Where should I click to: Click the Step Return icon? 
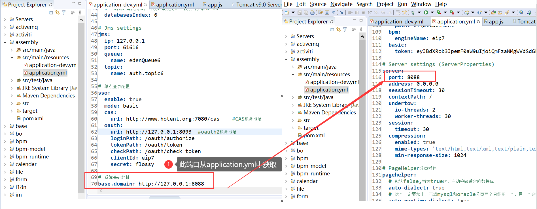click(x=390, y=13)
